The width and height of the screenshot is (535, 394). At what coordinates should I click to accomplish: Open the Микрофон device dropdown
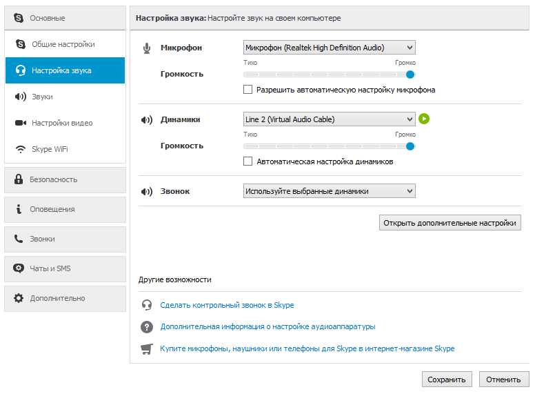(330, 48)
